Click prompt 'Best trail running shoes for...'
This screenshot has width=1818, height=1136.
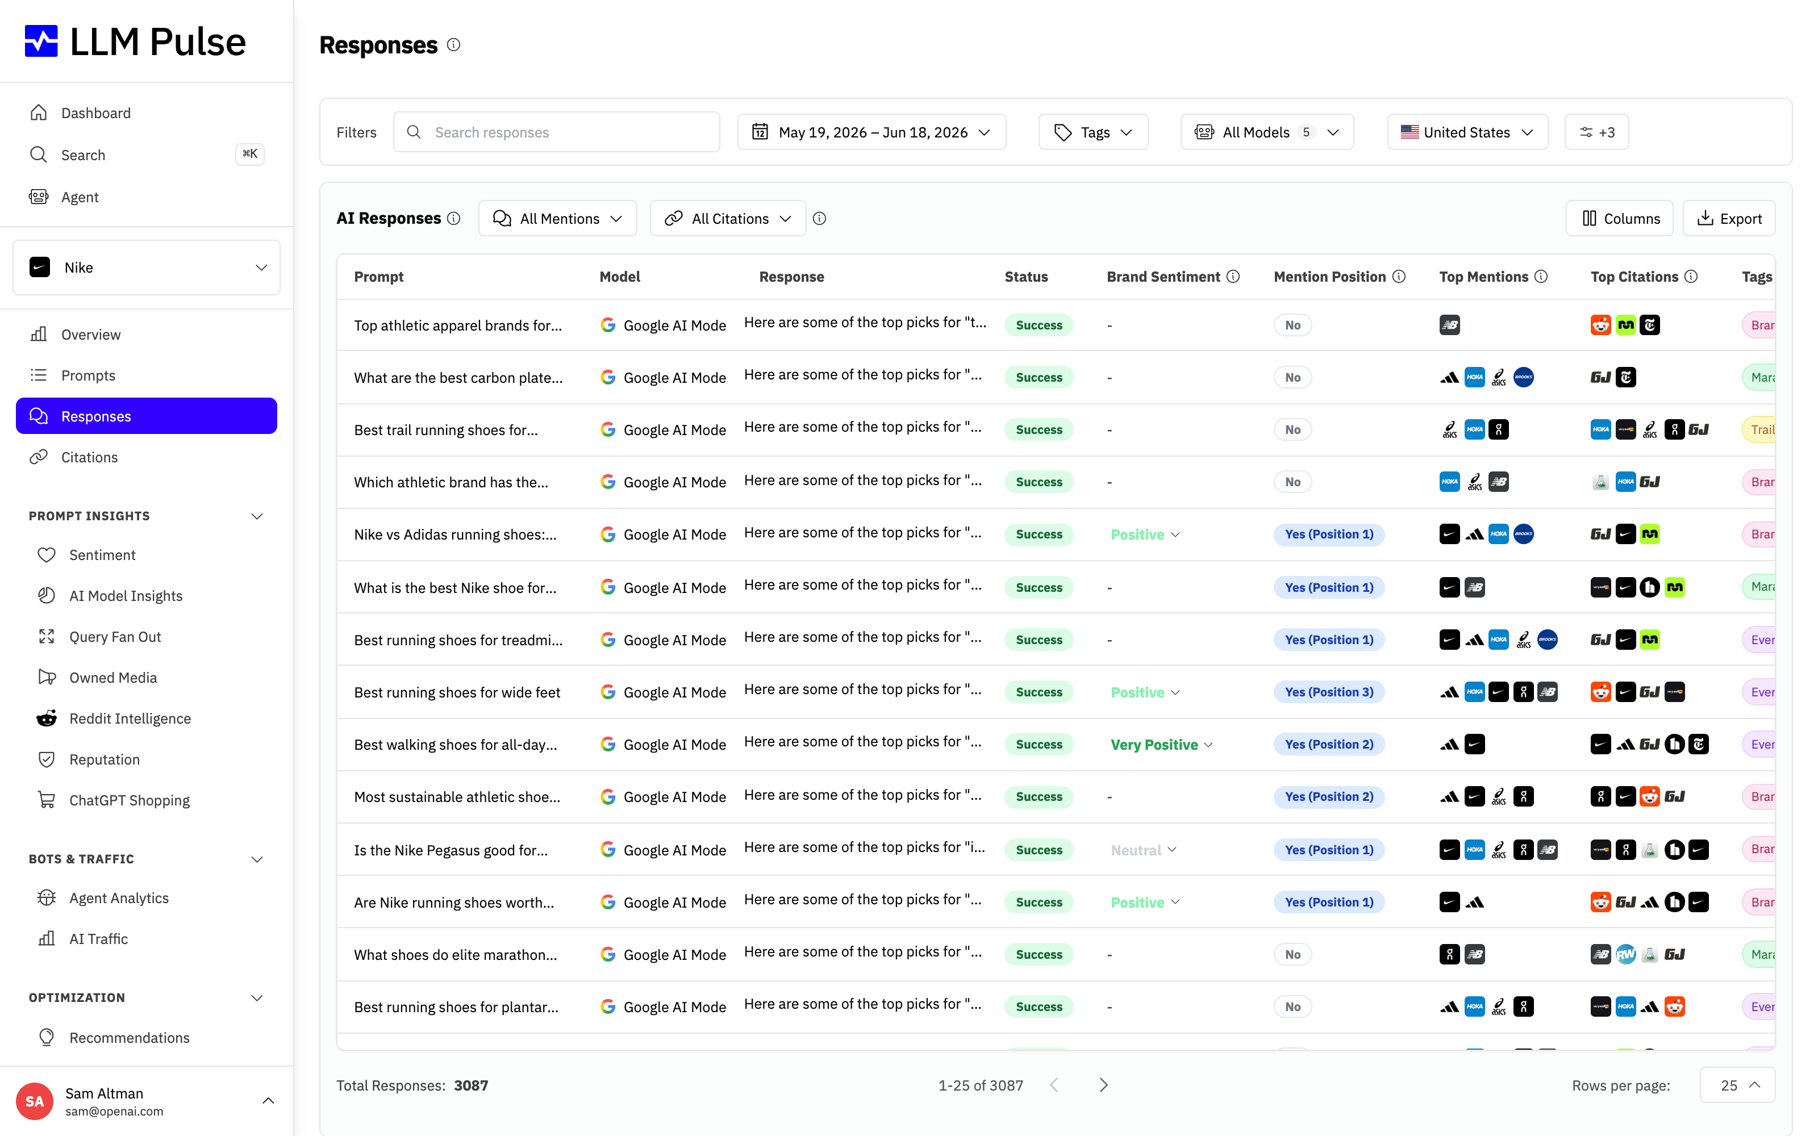pos(445,430)
